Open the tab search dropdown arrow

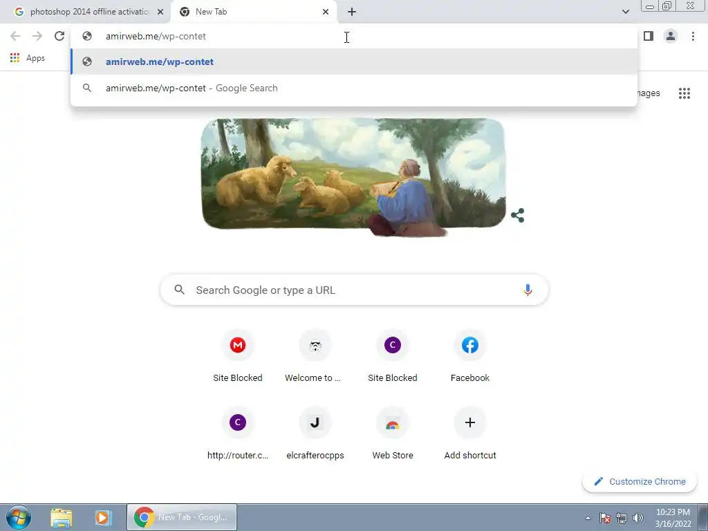625,12
